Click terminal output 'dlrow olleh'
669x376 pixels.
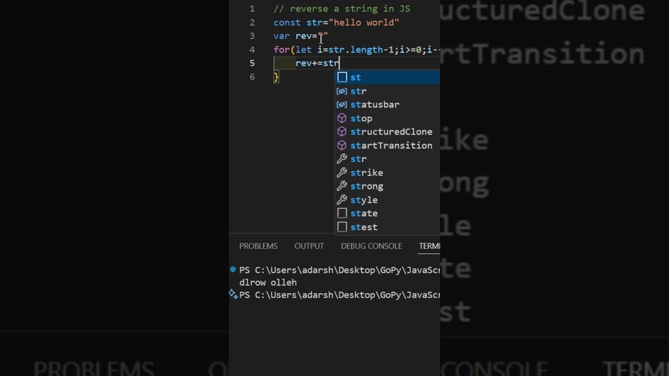point(268,283)
